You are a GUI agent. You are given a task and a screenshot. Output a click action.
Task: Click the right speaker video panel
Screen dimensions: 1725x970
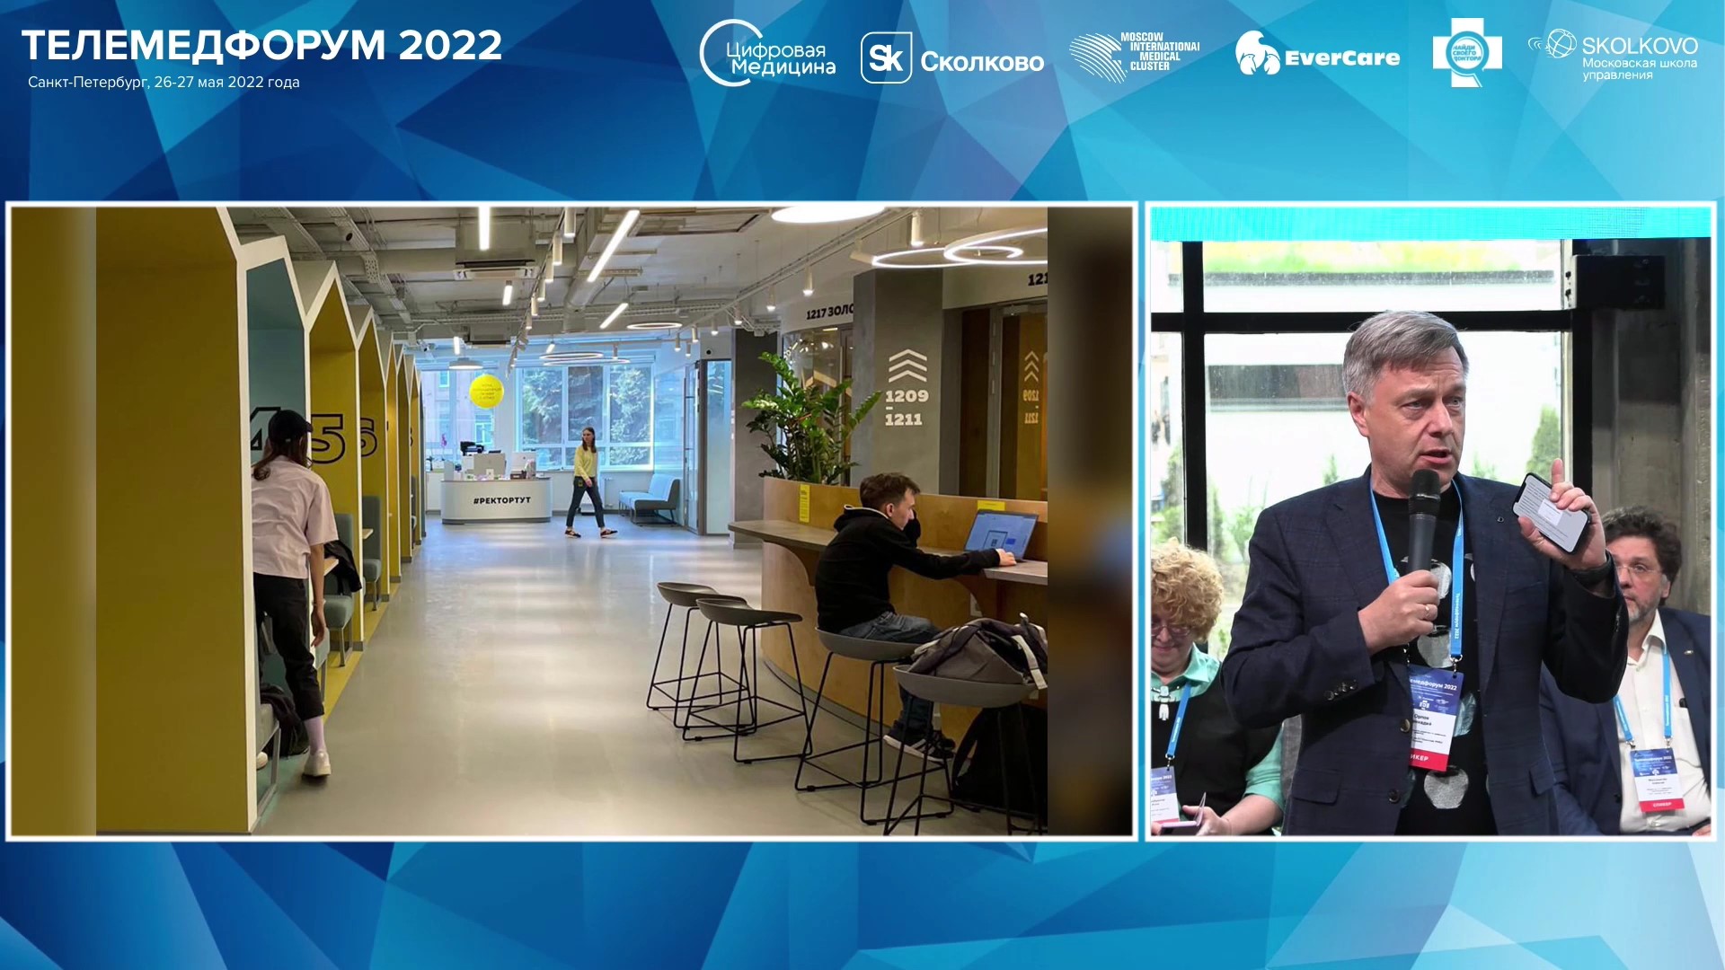[1430, 521]
